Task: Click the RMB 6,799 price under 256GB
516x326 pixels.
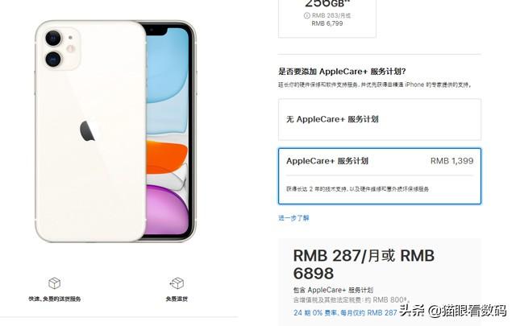Action: tap(327, 23)
